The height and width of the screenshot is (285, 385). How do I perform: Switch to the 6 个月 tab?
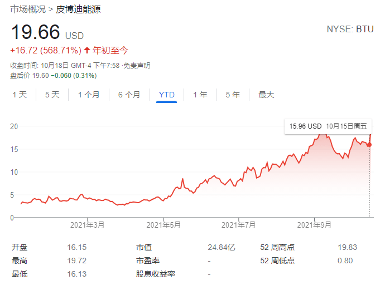click(x=129, y=95)
